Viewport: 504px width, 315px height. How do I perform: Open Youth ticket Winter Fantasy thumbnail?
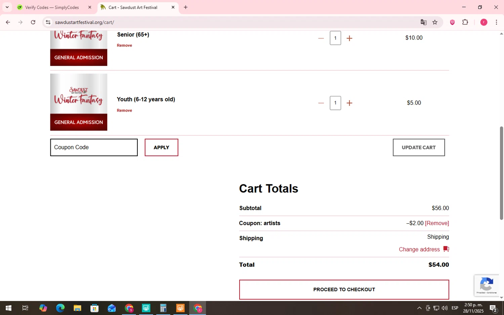point(79,102)
